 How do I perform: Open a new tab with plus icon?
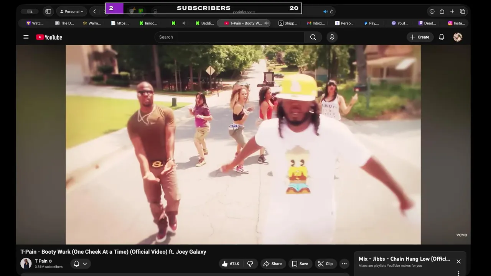point(452,11)
